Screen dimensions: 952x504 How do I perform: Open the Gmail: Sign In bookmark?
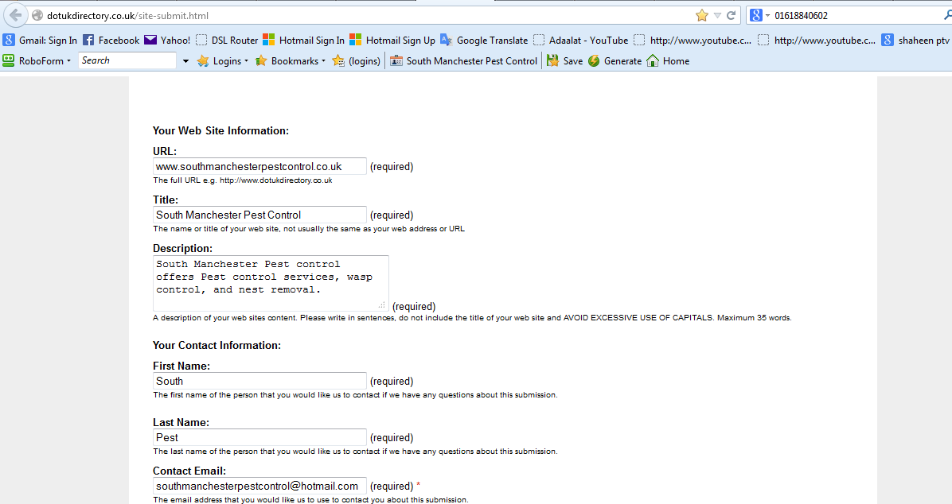point(40,40)
